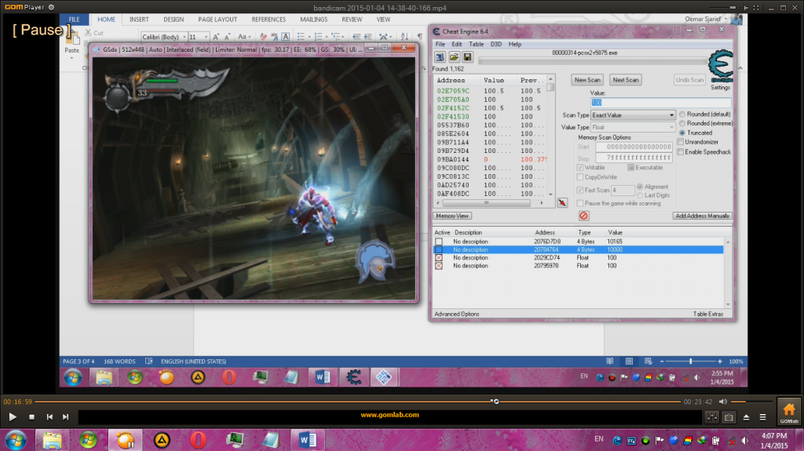Screen dimensions: 804x451
Task: Open the www.gomlab.com link
Action: pyautogui.click(x=389, y=415)
